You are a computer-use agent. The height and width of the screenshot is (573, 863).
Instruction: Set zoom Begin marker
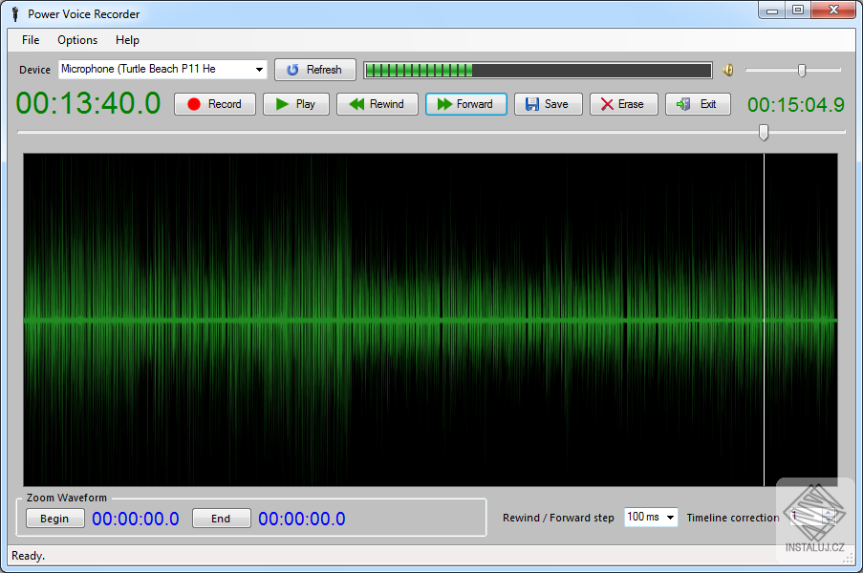(x=55, y=518)
